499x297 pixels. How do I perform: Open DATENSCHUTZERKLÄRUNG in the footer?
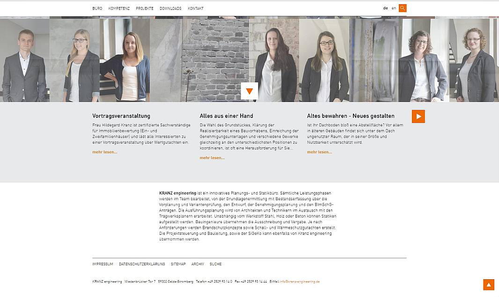[142, 264]
